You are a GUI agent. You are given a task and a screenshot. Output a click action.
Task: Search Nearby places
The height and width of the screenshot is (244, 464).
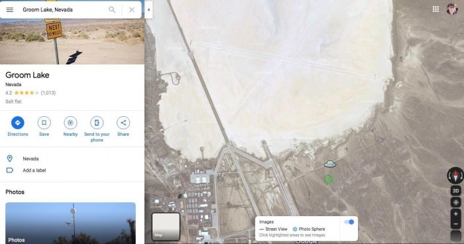point(70,127)
